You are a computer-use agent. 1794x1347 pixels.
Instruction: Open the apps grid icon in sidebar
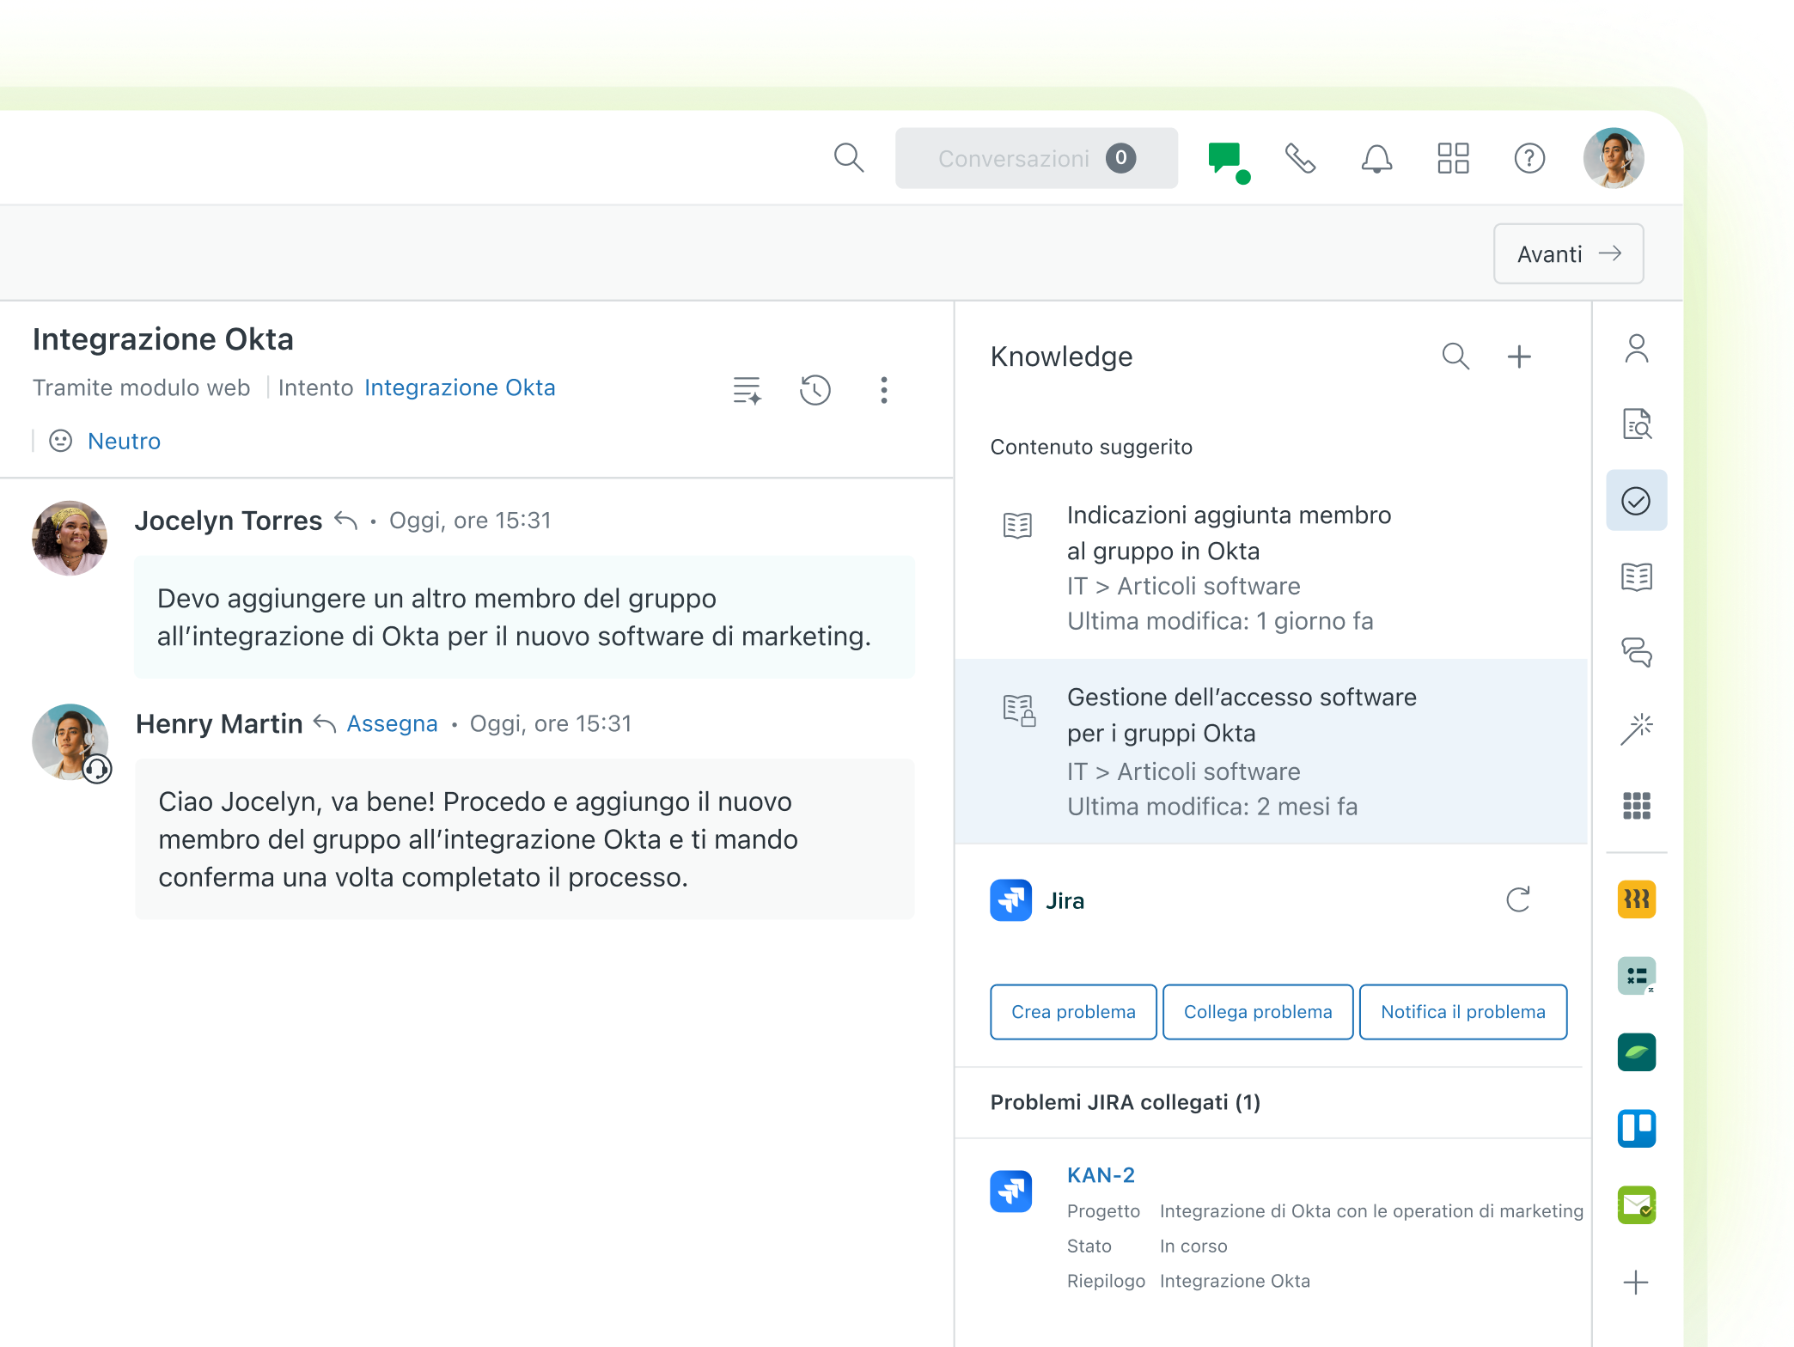click(1637, 805)
